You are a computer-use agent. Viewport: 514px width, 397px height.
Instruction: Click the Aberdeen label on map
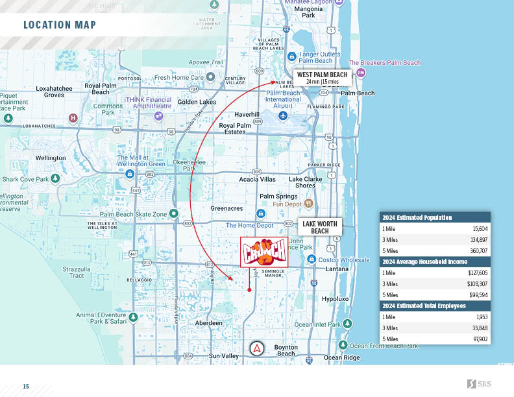click(x=209, y=323)
